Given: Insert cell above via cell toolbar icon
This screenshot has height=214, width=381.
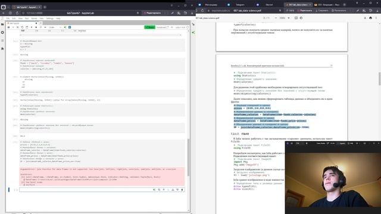Looking at the screenshot, I should (173, 190).
